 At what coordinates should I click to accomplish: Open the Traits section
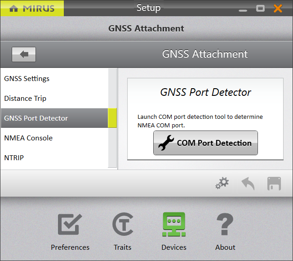123,232
